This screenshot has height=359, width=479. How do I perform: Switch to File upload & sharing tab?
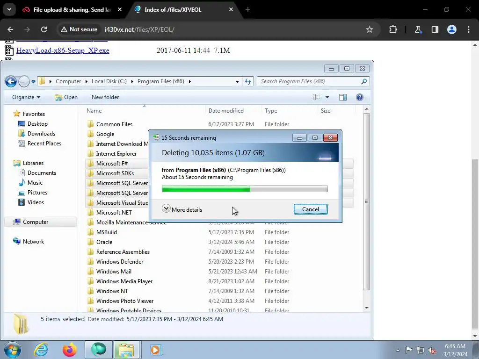[x=72, y=10]
